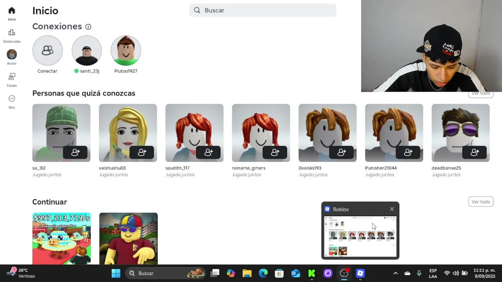The width and height of the screenshot is (502, 282).
Task: Click the Conexiones info icon
Action: click(x=88, y=27)
